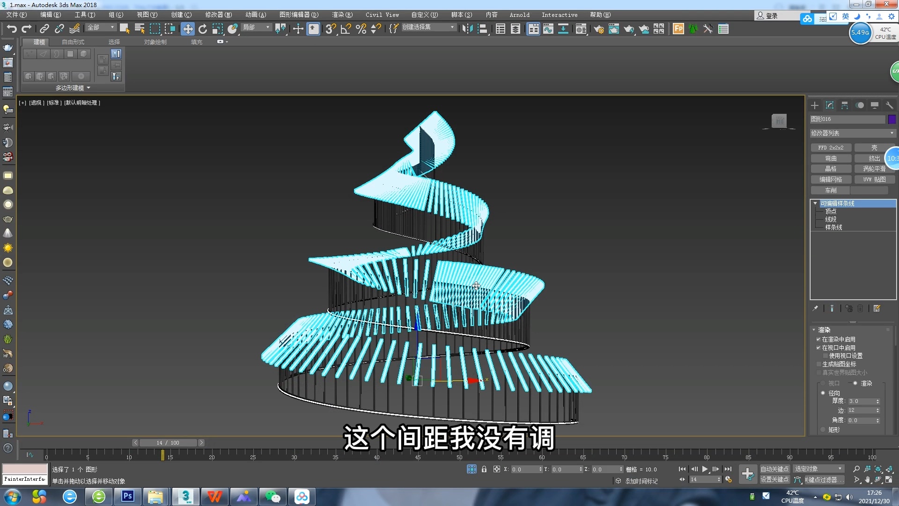Collapse the 可编辑样条线 tree item
Viewport: 899px width, 506px height.
pos(815,203)
